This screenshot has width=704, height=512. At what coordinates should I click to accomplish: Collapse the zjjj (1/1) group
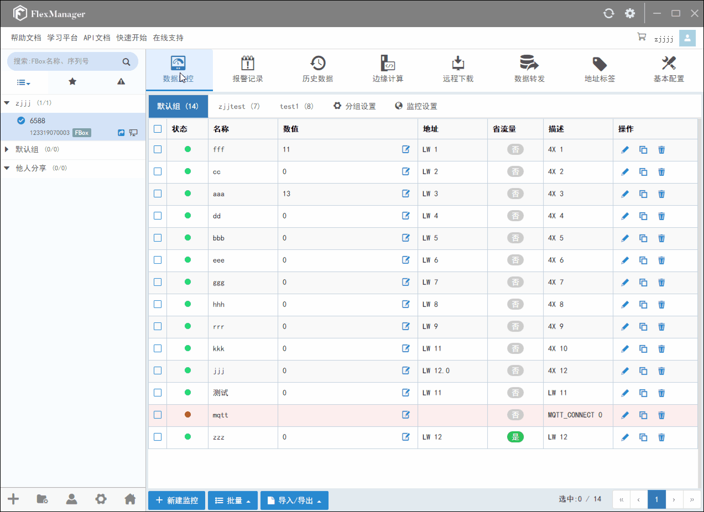(x=7, y=103)
